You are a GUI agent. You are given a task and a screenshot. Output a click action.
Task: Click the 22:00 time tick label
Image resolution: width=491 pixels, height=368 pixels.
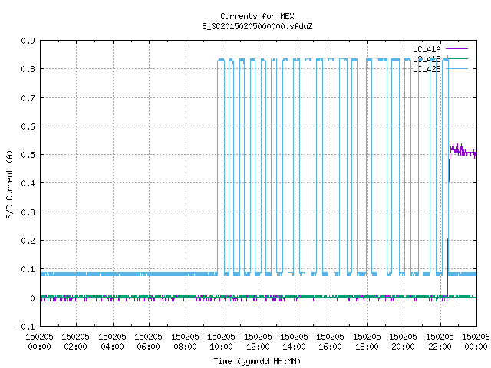[x=440, y=347]
